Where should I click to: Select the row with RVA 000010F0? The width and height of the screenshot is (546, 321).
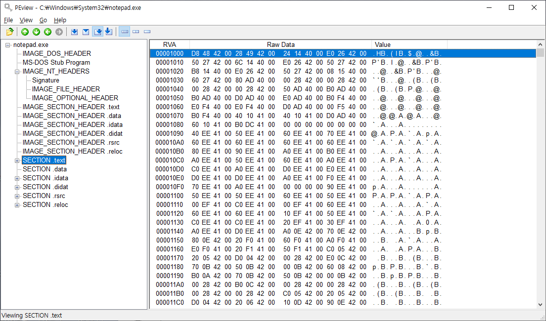pos(343,187)
